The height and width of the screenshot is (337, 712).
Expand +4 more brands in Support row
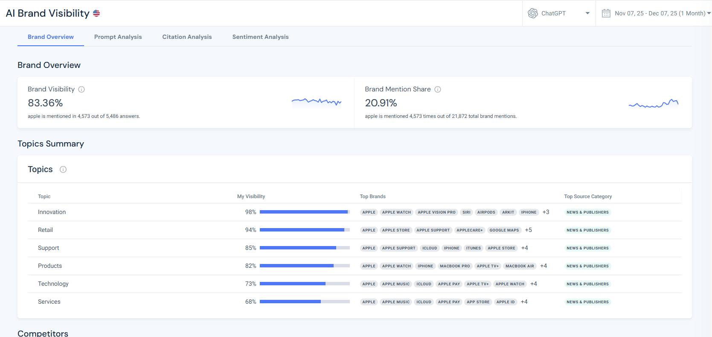tap(525, 248)
